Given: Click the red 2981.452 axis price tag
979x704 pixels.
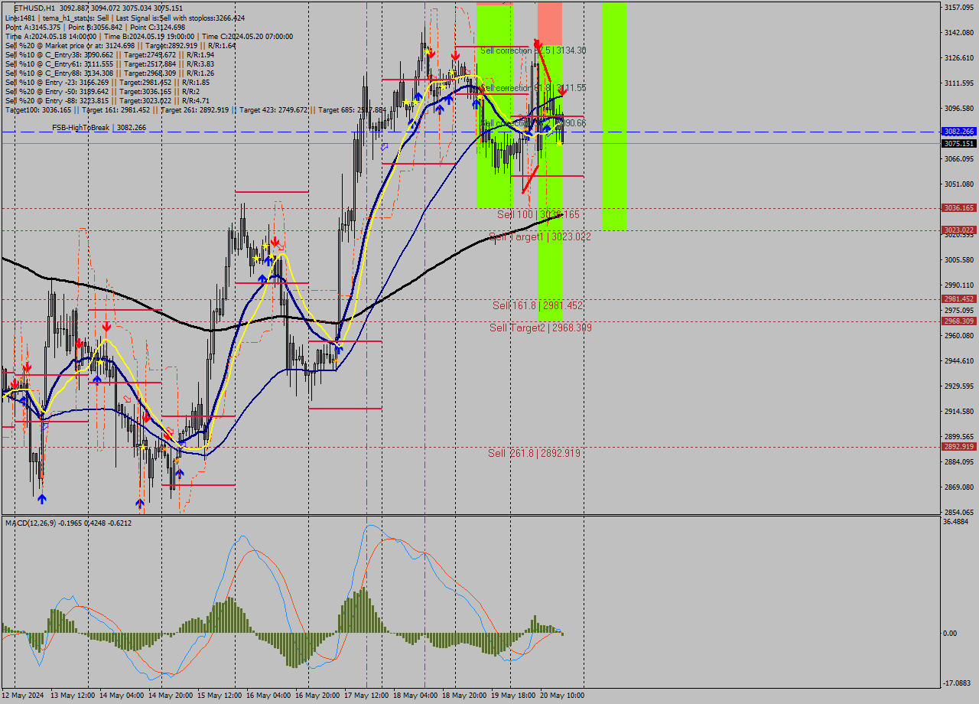Looking at the screenshot, I should pos(958,299).
